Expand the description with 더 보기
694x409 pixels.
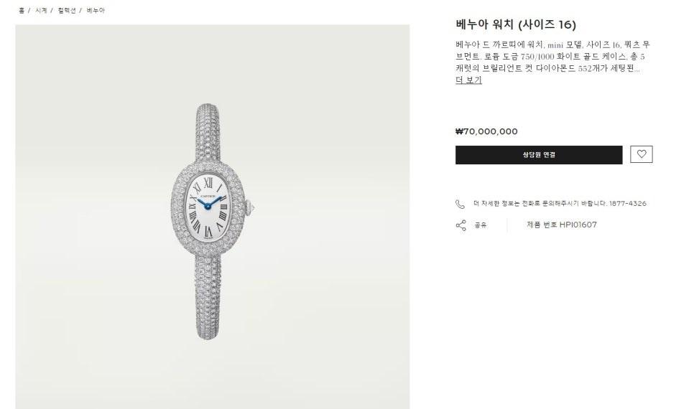pos(468,80)
